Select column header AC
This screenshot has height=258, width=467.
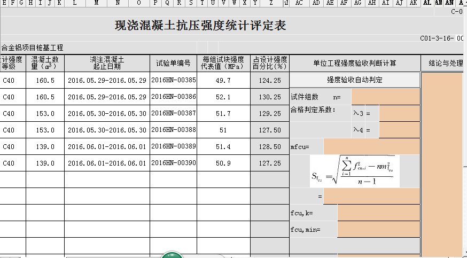pyautogui.click(x=299, y=3)
